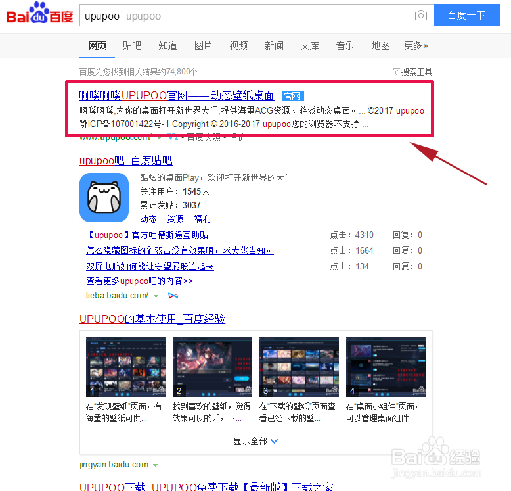Open 怎么隐藏图标的 post link
511x491 pixels.
tap(179, 250)
